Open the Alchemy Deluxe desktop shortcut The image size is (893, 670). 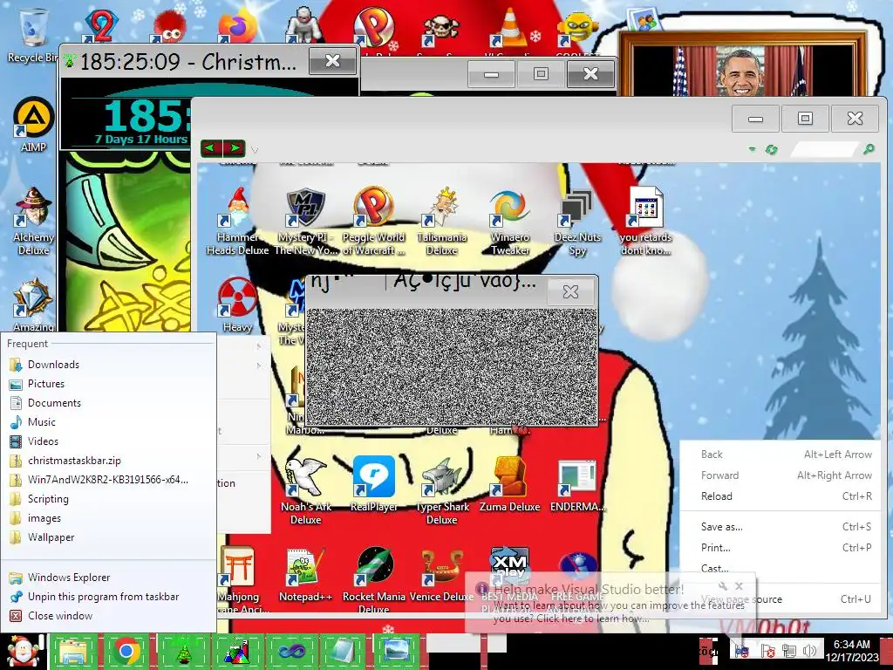(x=33, y=221)
